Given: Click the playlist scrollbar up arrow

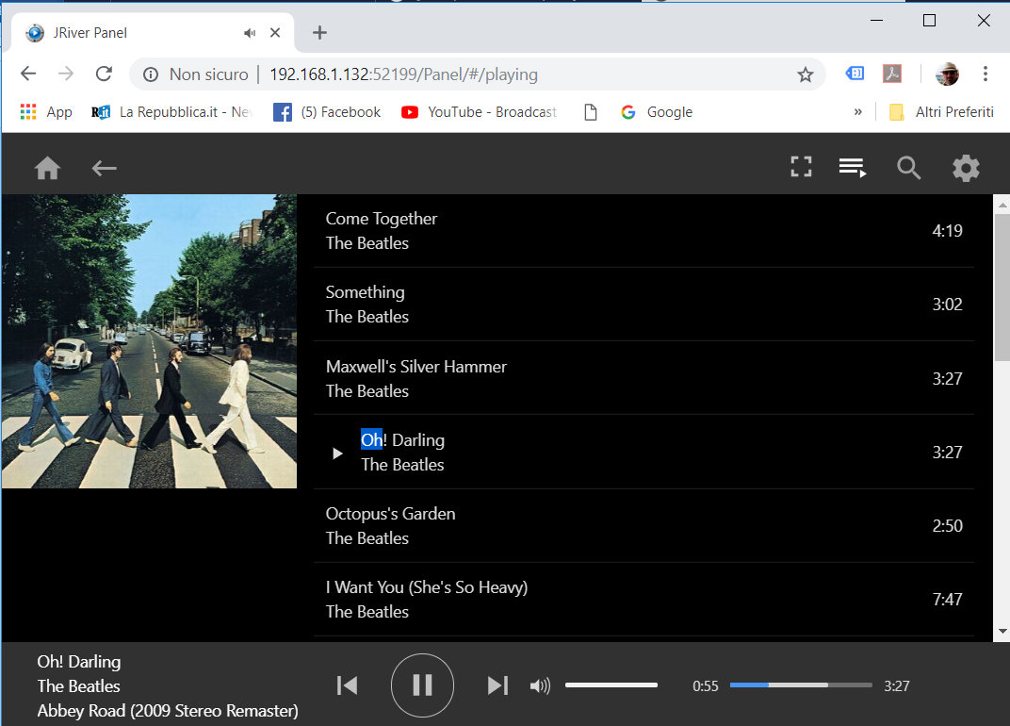Looking at the screenshot, I should point(1002,205).
